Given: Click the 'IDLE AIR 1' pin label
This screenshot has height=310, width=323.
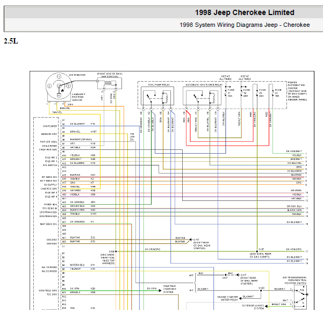Looking at the screenshot, I should point(51,161).
